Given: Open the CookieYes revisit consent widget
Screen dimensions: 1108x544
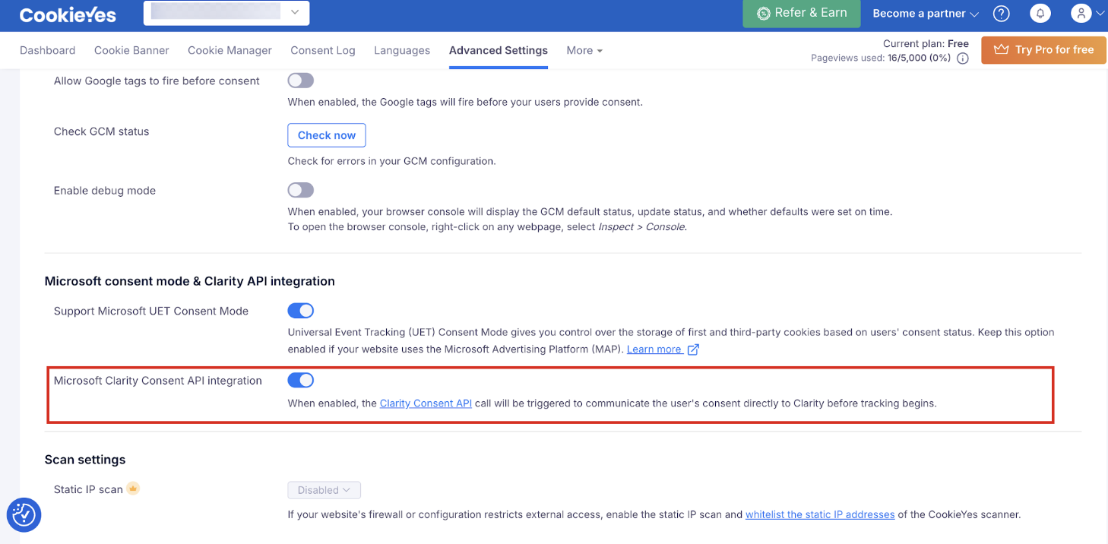Looking at the screenshot, I should point(24,515).
